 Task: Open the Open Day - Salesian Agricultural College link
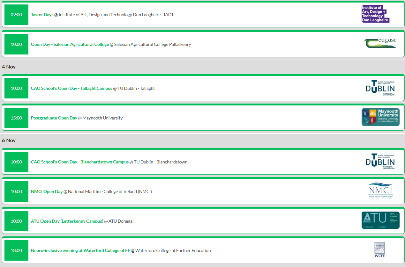(70, 44)
